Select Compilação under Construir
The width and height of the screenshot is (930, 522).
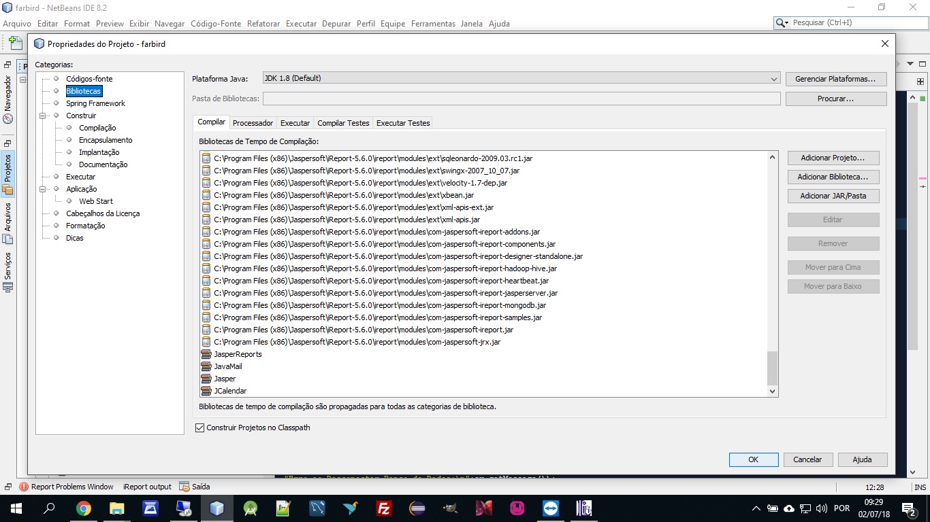click(97, 128)
